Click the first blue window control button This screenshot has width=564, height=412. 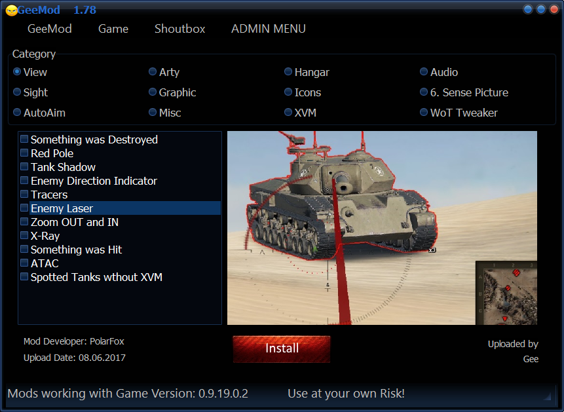(x=528, y=9)
